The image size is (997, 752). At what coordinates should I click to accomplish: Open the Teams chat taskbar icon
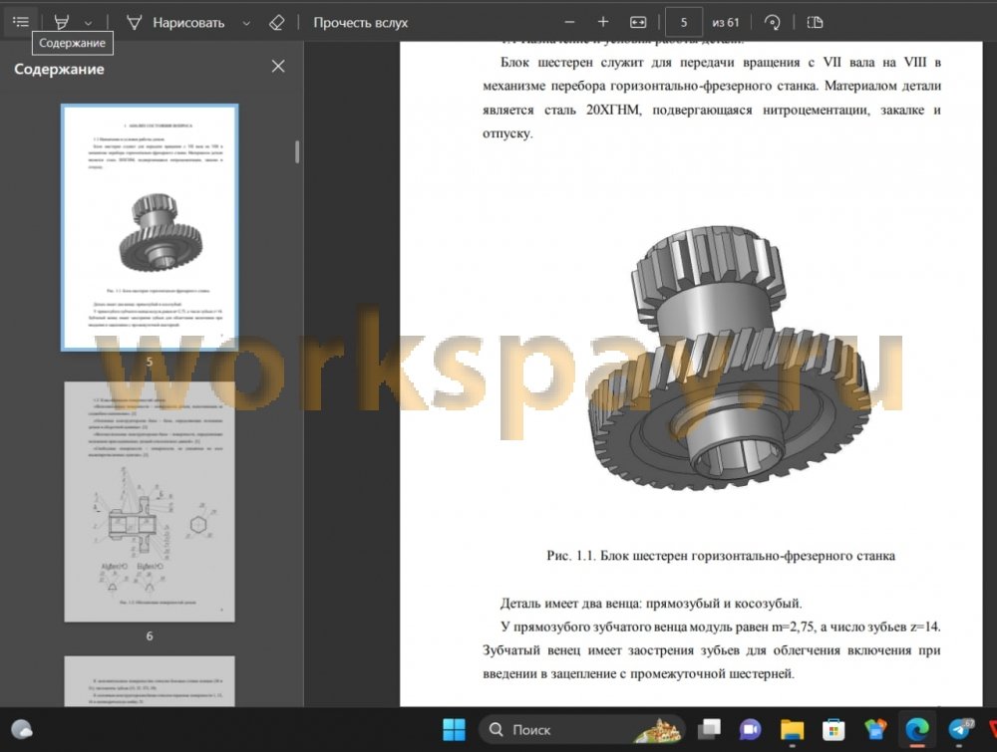751,730
